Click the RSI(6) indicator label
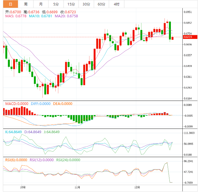This screenshot has height=194, width=200. tap(16, 160)
